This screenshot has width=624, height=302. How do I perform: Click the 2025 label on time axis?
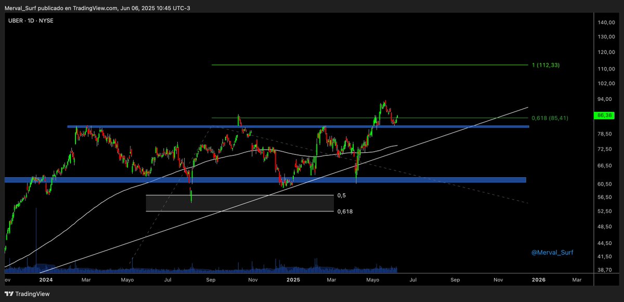[293, 280]
